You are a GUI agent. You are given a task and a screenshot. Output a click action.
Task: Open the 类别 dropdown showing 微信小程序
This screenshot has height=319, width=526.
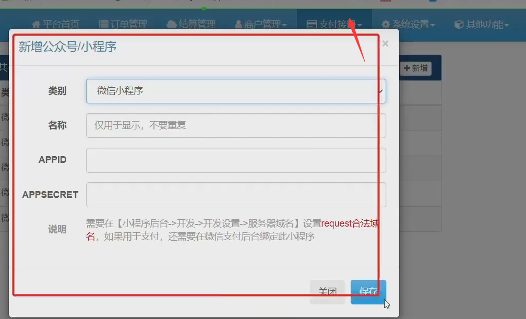[x=235, y=90]
